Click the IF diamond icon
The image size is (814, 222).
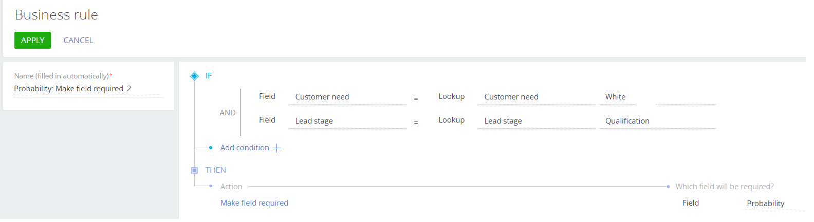click(194, 76)
